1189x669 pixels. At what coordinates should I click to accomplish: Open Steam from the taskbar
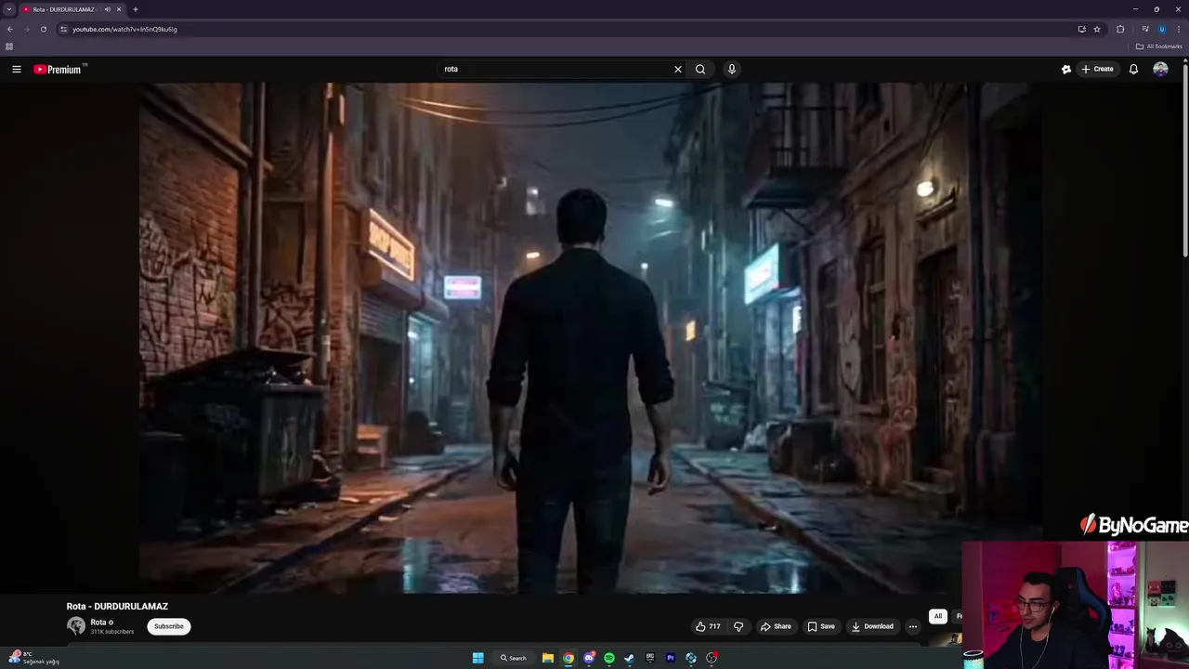630,658
